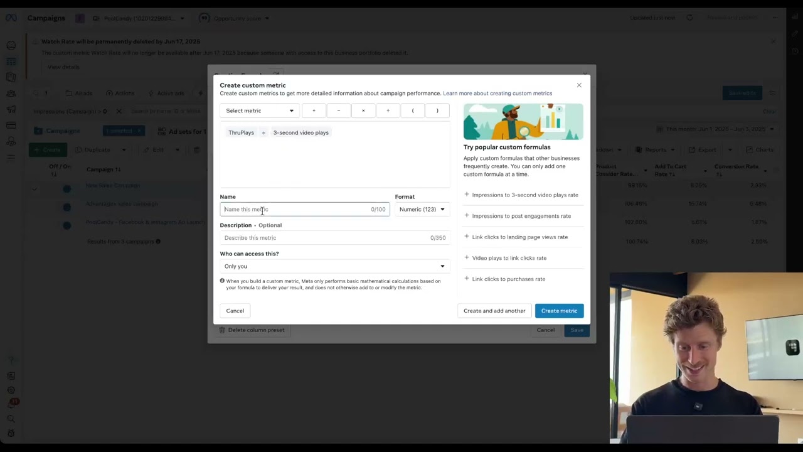
Task: Click the blue Create metric button
Action: (559, 311)
